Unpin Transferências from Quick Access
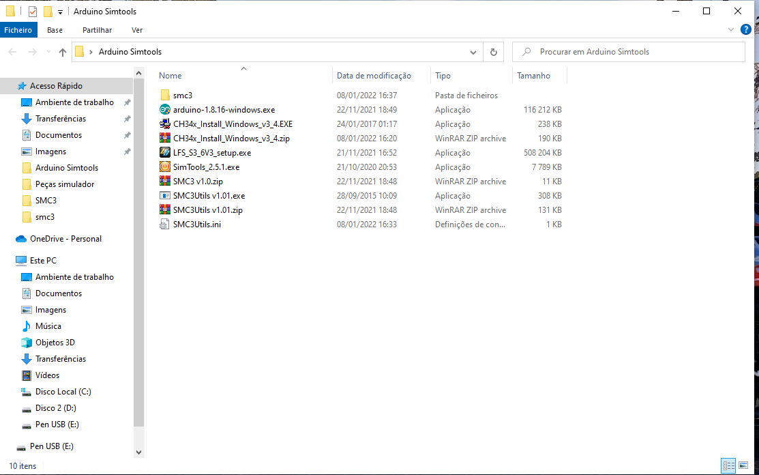Viewport: 759px width, 475px height. pos(128,119)
